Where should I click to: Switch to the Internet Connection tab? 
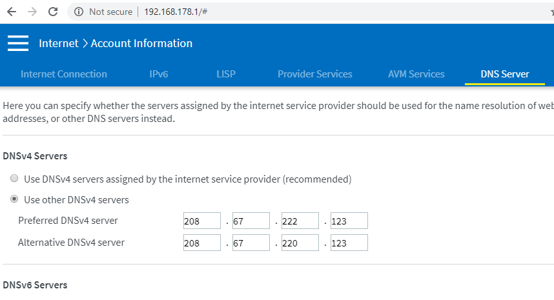[x=64, y=74]
